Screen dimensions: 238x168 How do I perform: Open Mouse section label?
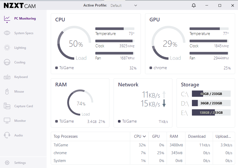coord(19,92)
